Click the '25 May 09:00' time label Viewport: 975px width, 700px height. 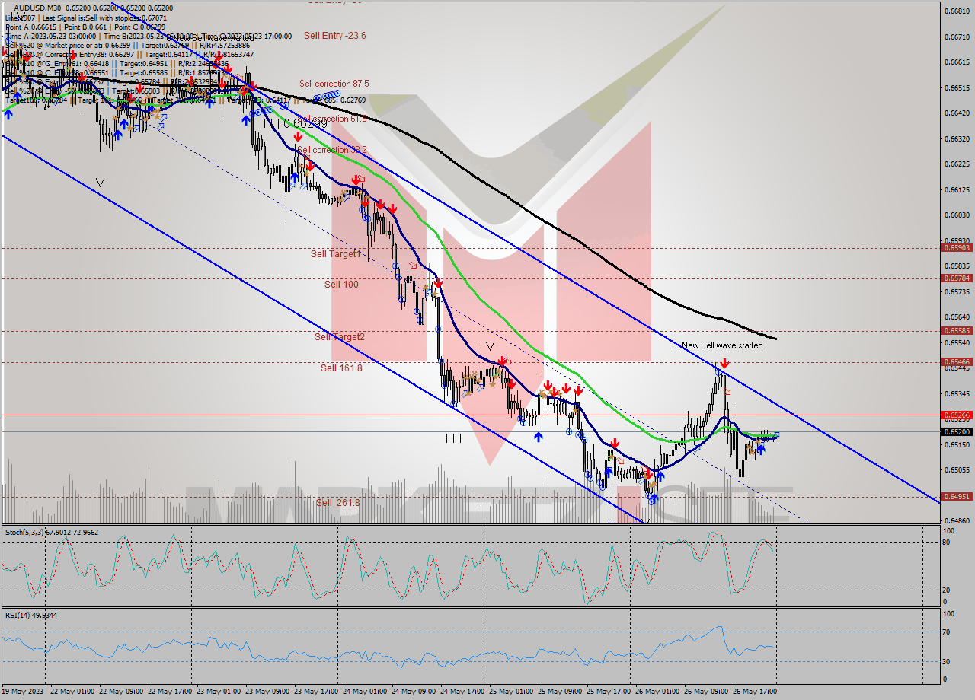point(560,691)
